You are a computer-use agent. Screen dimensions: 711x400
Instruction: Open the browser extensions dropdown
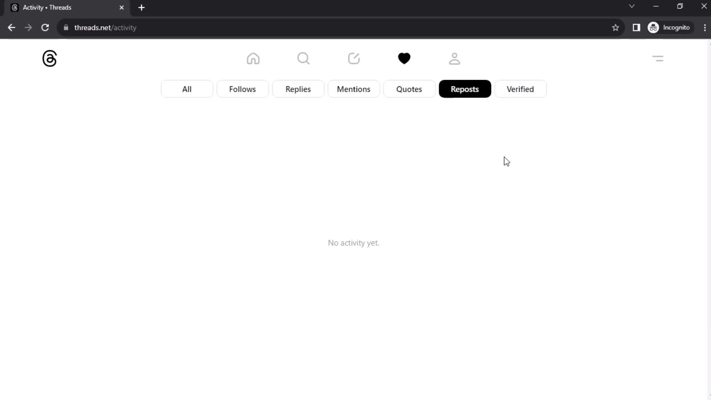pyautogui.click(x=636, y=27)
